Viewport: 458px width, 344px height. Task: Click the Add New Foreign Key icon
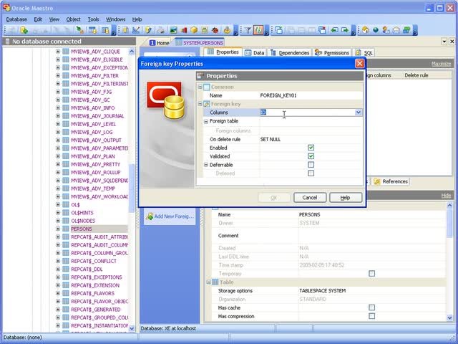point(150,216)
